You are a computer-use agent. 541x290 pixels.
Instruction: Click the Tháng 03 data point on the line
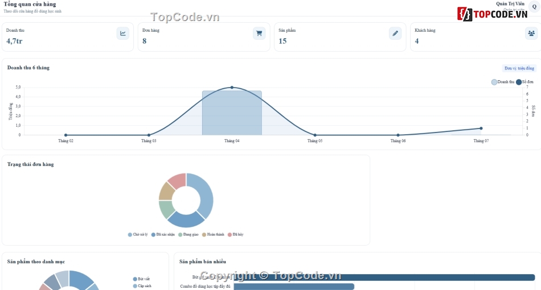149,135
